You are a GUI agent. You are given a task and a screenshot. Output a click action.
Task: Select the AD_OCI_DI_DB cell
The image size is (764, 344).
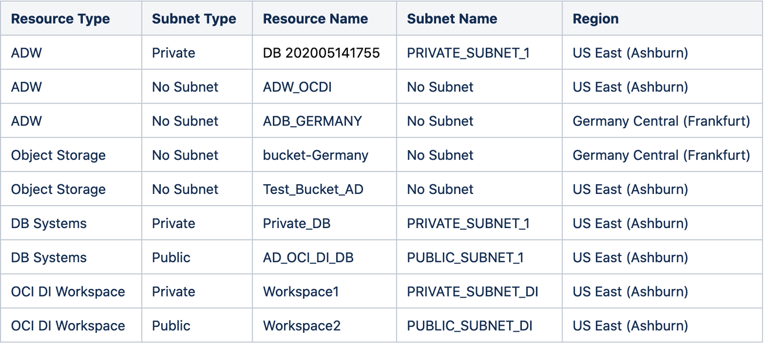pos(308,257)
